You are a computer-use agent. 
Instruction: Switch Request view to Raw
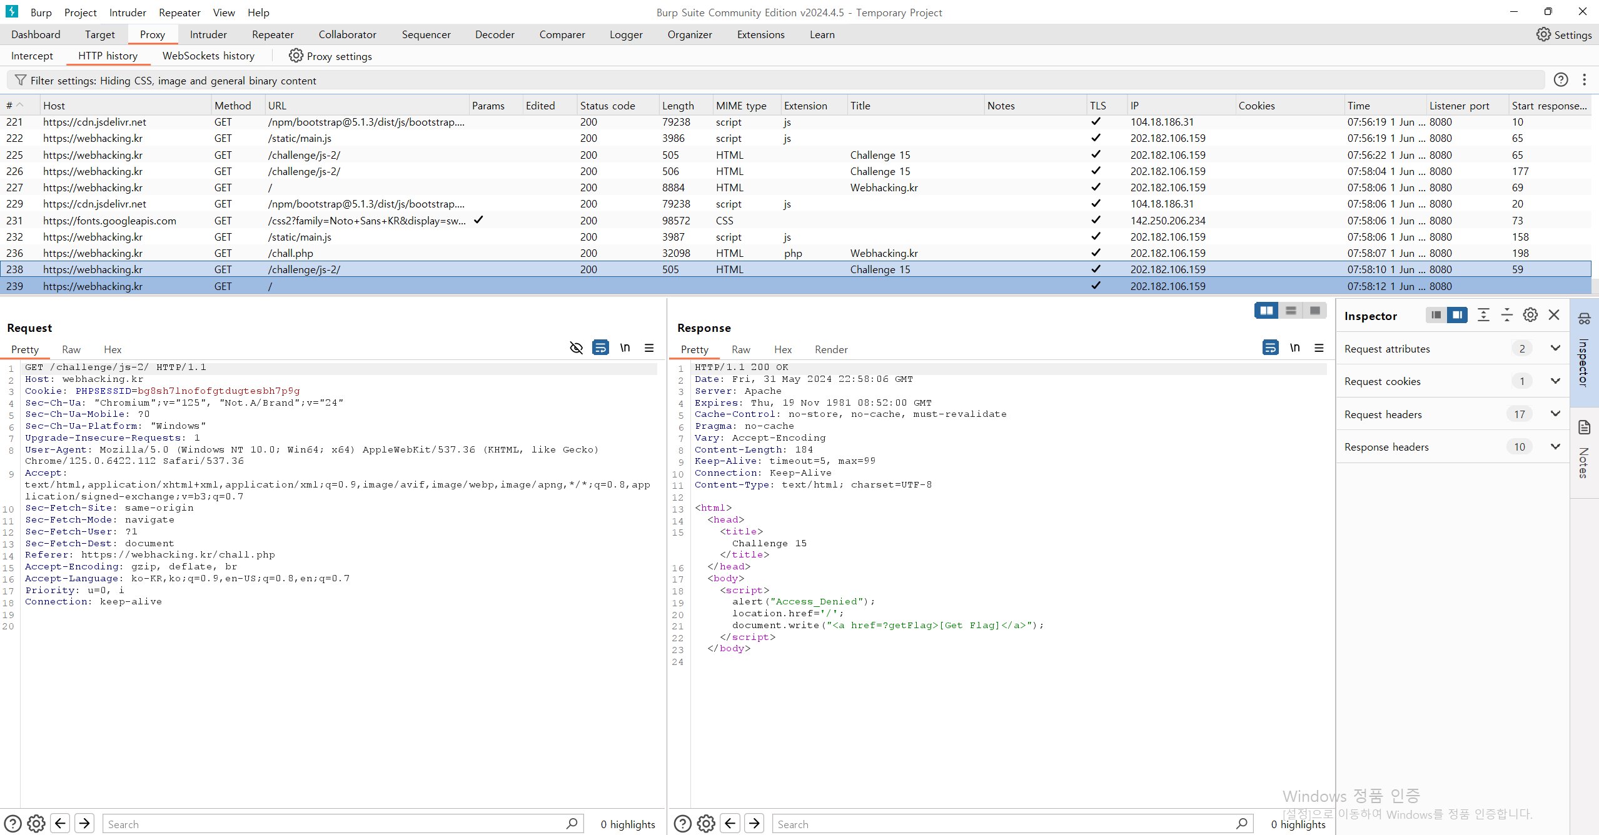71,349
